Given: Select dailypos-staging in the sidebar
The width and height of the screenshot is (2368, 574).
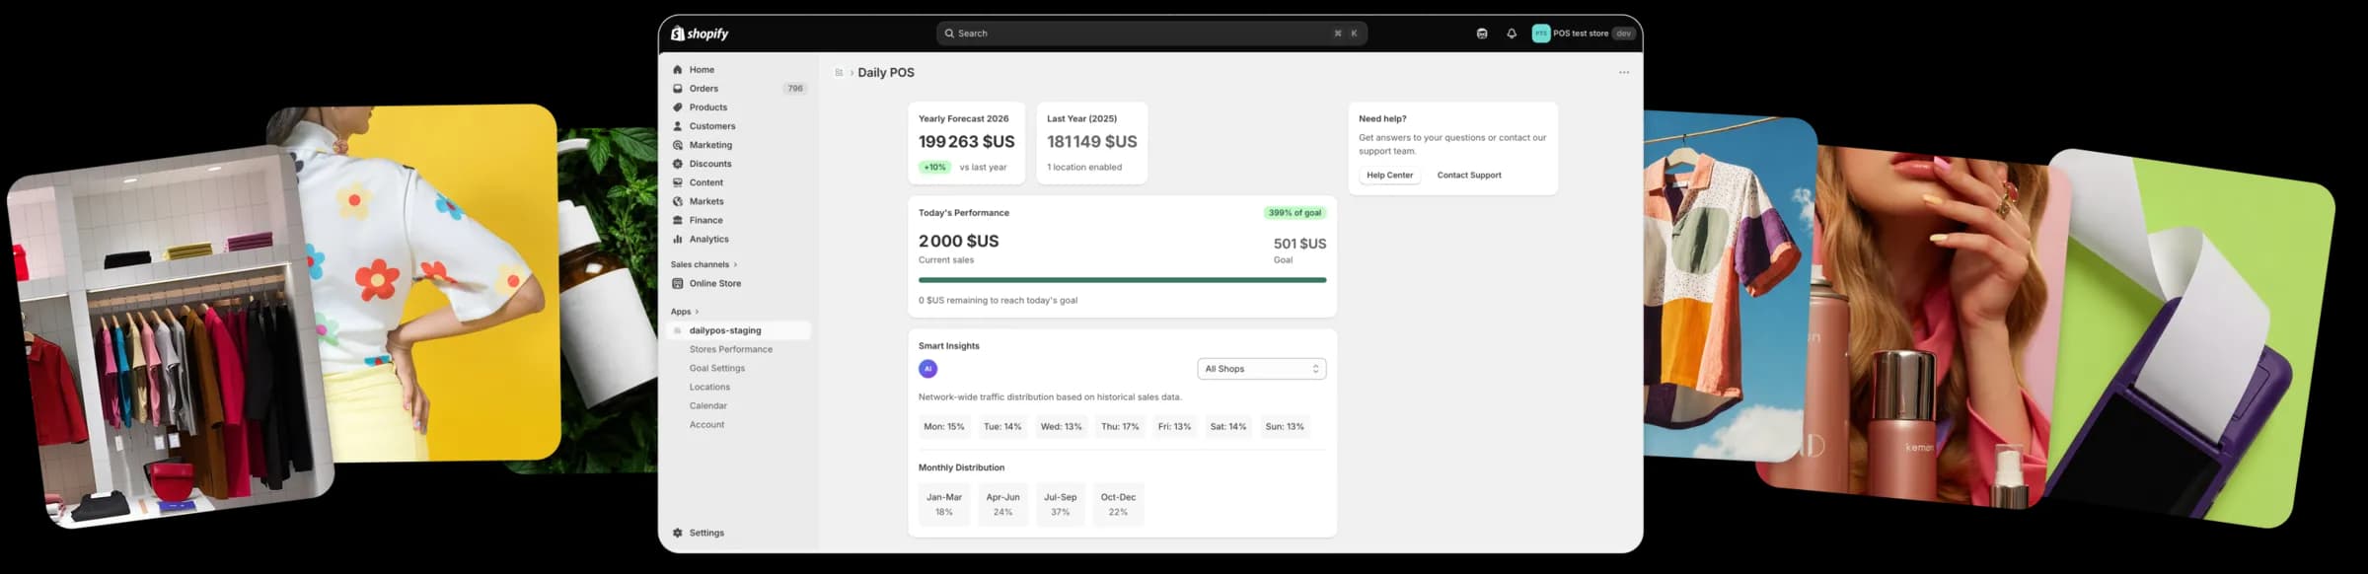Looking at the screenshot, I should [738, 330].
